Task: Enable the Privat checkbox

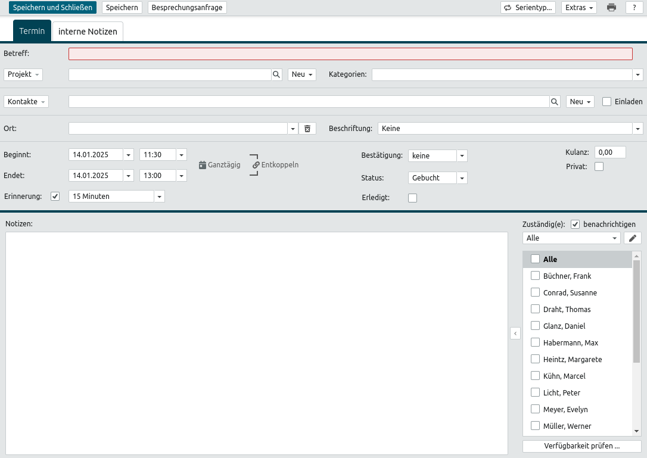Action: click(599, 167)
